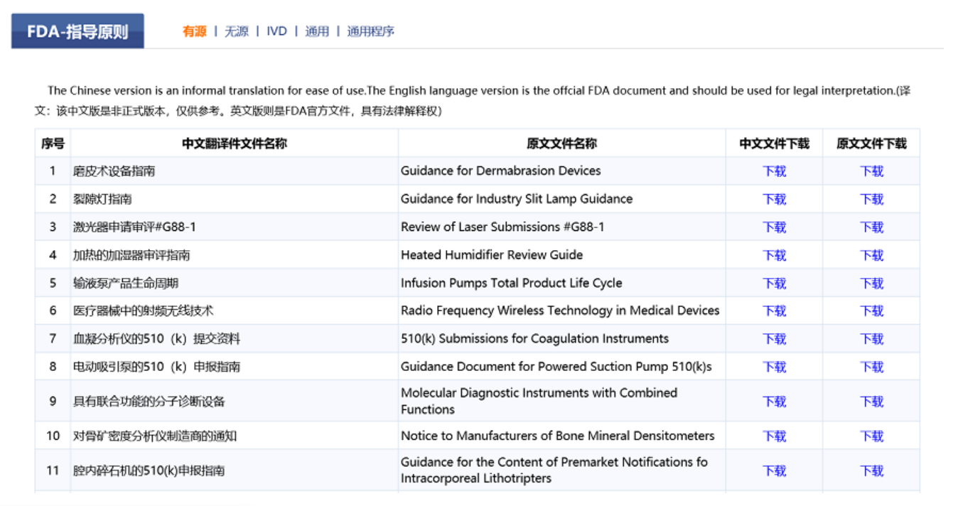This screenshot has width=963, height=506.
Task: Download Chinese Bone Mineral Densitometers notice
Action: 774,436
